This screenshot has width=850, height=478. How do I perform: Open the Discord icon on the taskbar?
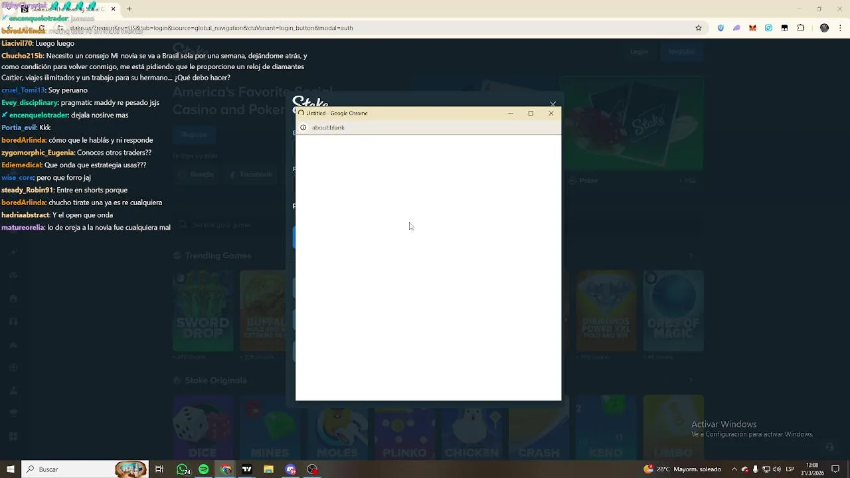pos(290,469)
